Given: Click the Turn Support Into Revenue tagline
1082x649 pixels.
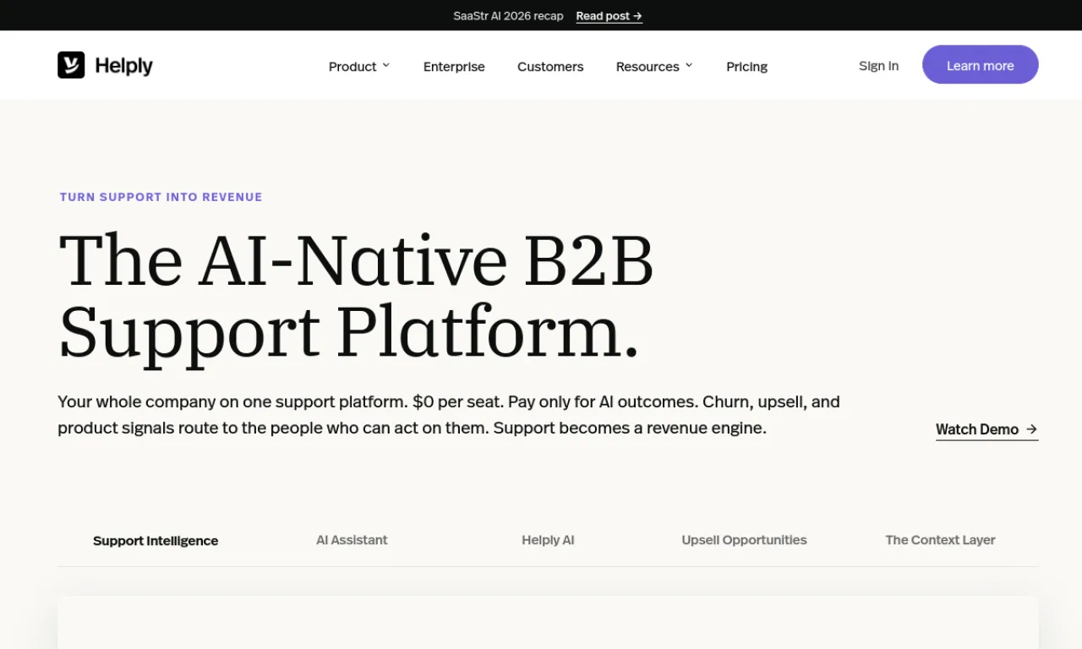Looking at the screenshot, I should point(161,197).
